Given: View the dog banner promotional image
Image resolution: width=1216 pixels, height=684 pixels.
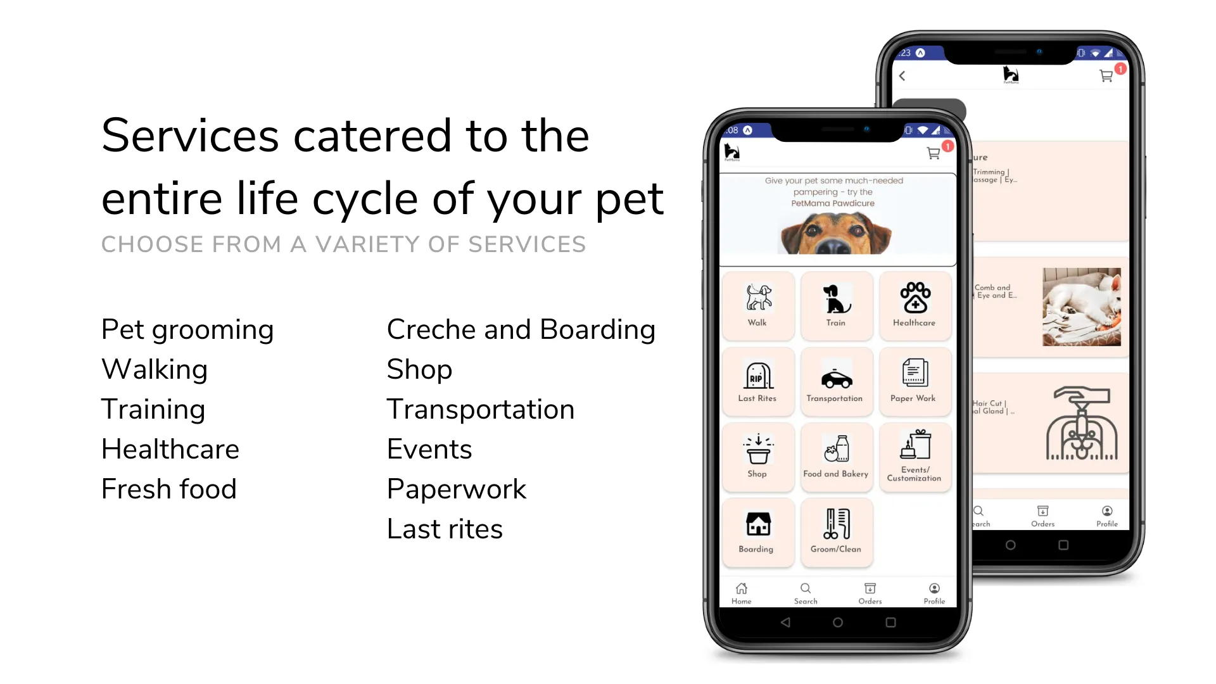Looking at the screenshot, I should (835, 217).
